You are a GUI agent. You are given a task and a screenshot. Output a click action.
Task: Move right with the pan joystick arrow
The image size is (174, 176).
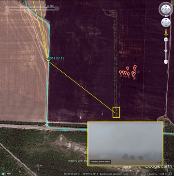[x=169, y=23]
